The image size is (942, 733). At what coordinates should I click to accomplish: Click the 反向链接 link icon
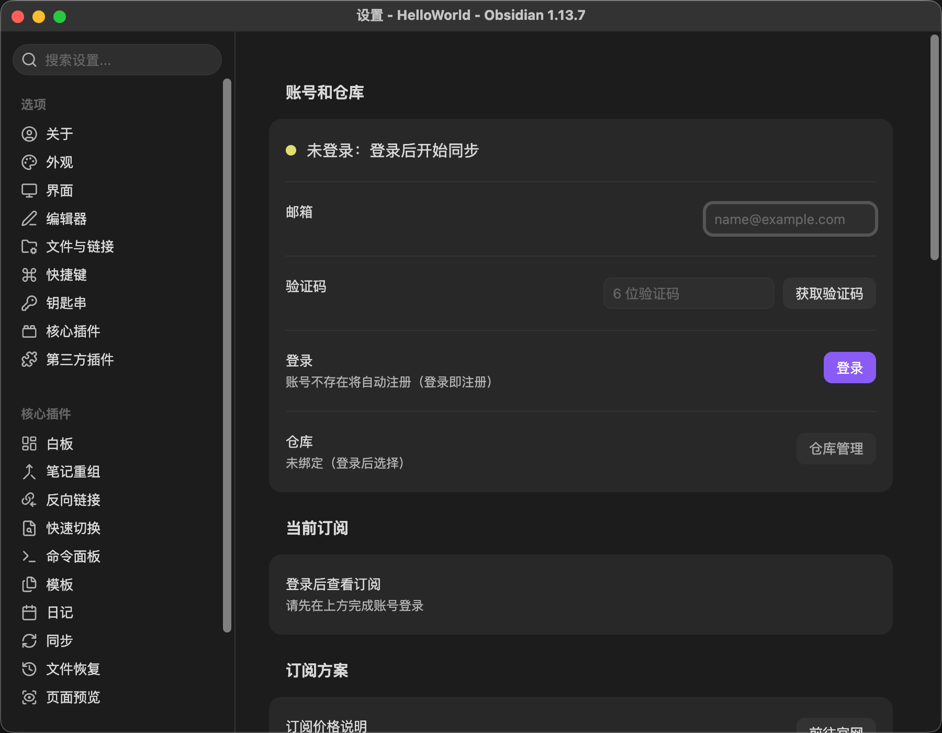point(29,500)
